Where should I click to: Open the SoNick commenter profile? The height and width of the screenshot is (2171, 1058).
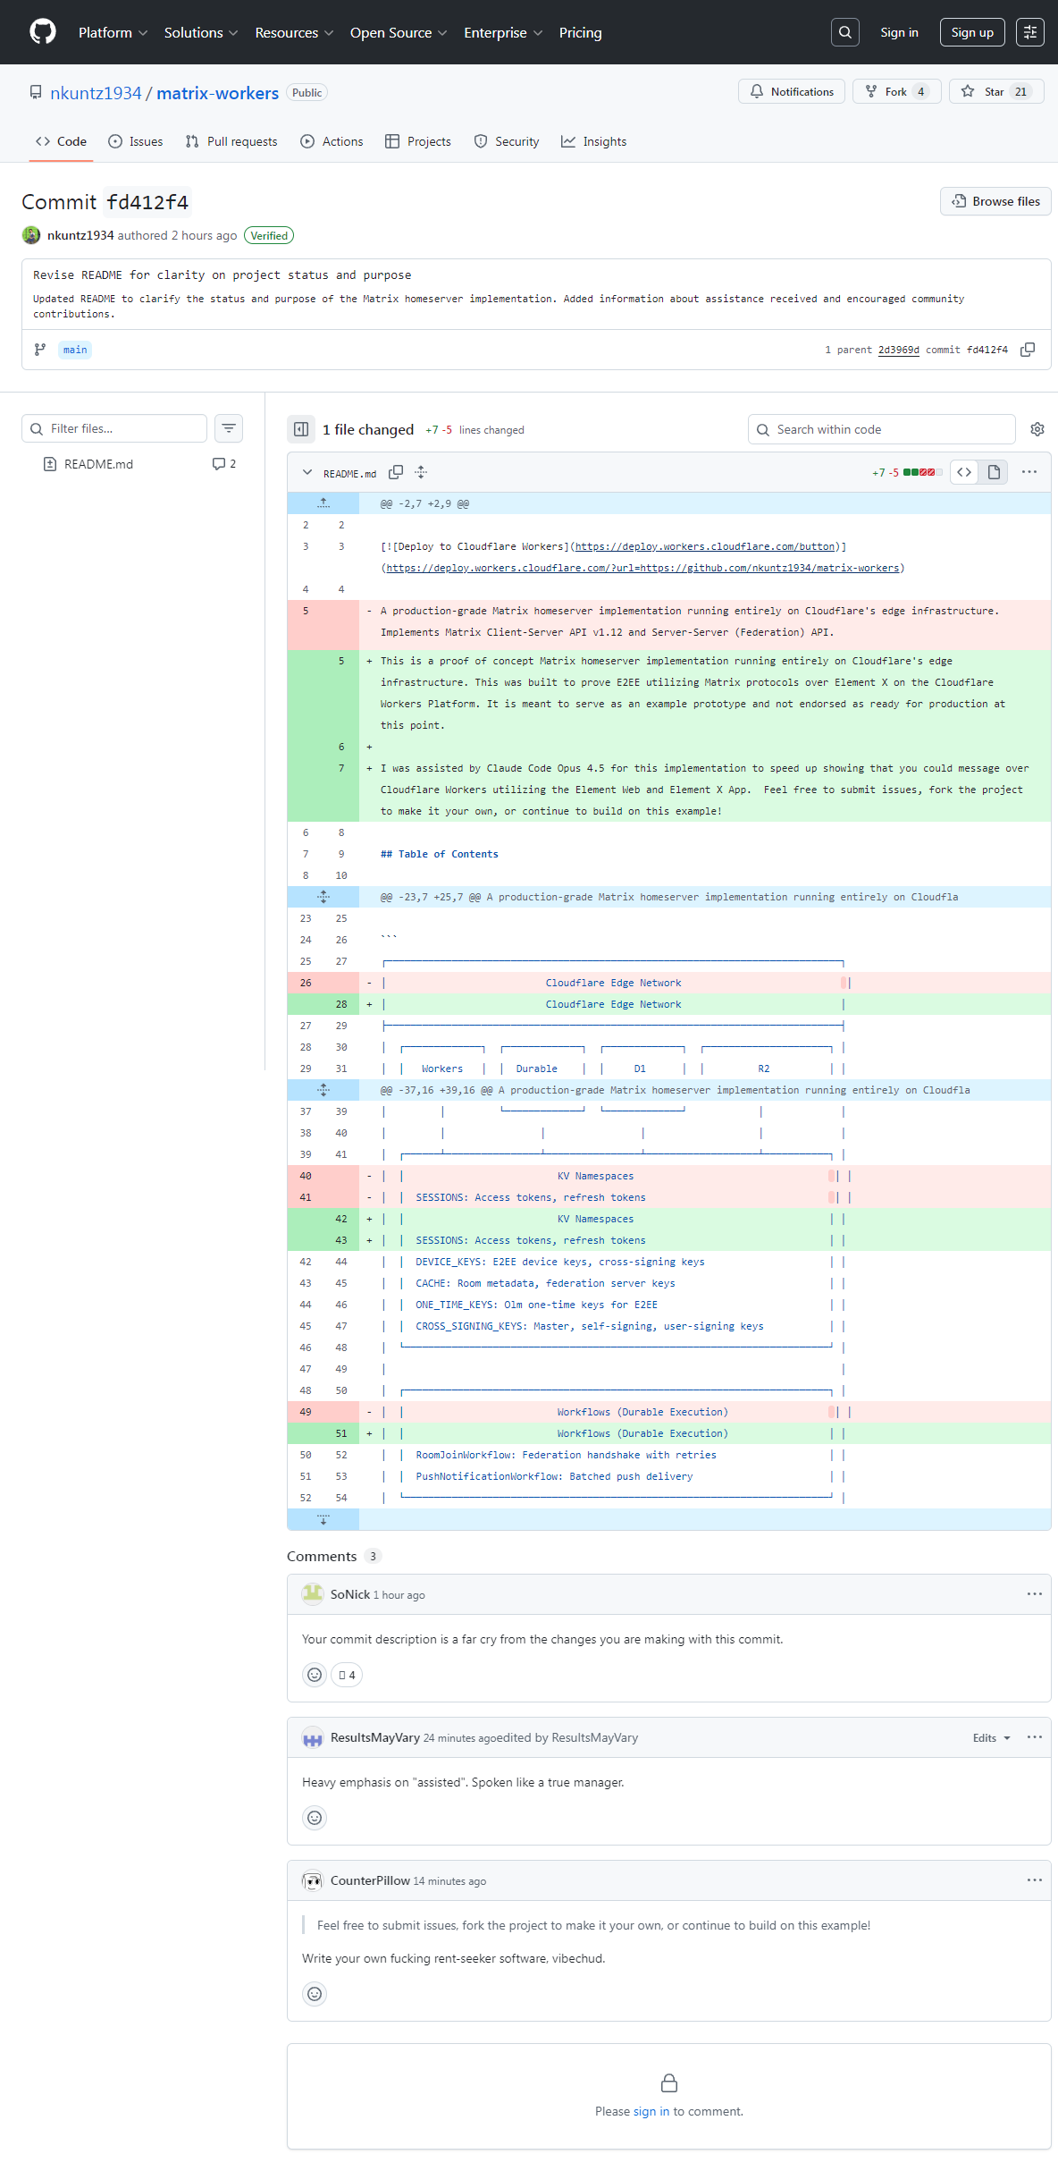pyautogui.click(x=350, y=1594)
